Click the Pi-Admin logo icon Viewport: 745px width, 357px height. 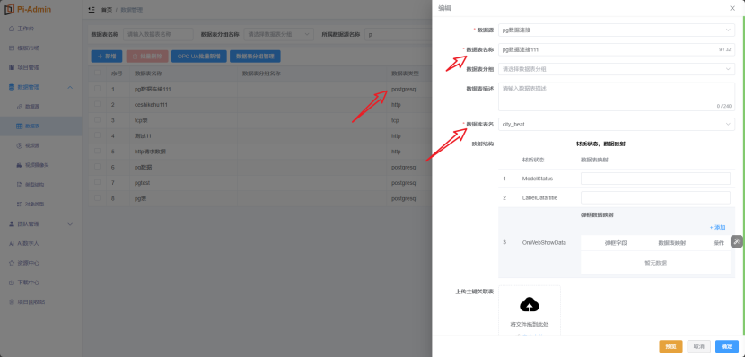coord(10,9)
